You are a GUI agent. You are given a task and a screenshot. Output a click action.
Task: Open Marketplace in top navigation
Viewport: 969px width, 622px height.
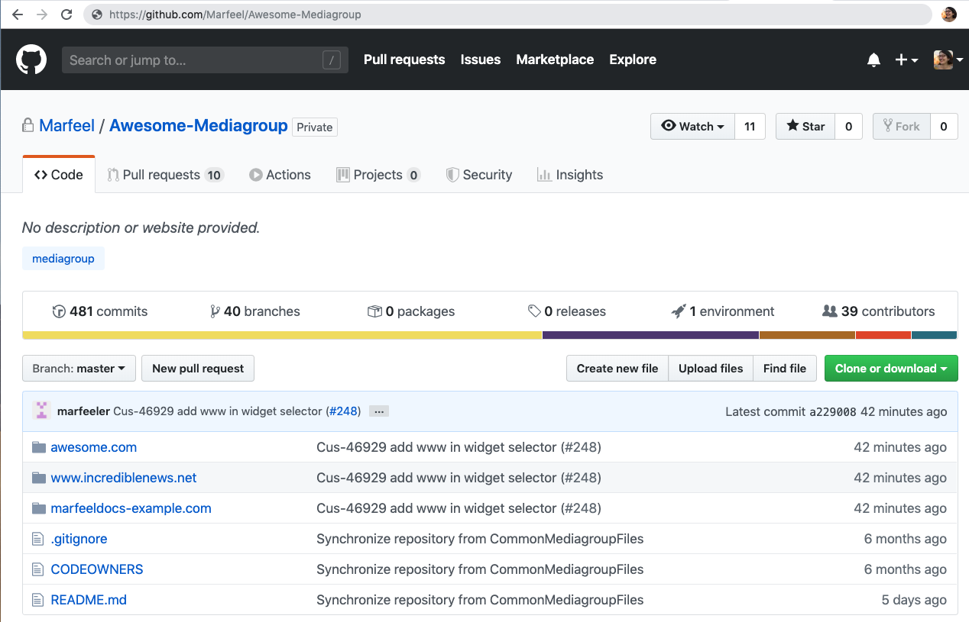[x=555, y=60]
